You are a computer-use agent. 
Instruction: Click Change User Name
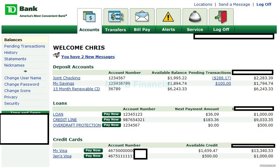[23, 78]
